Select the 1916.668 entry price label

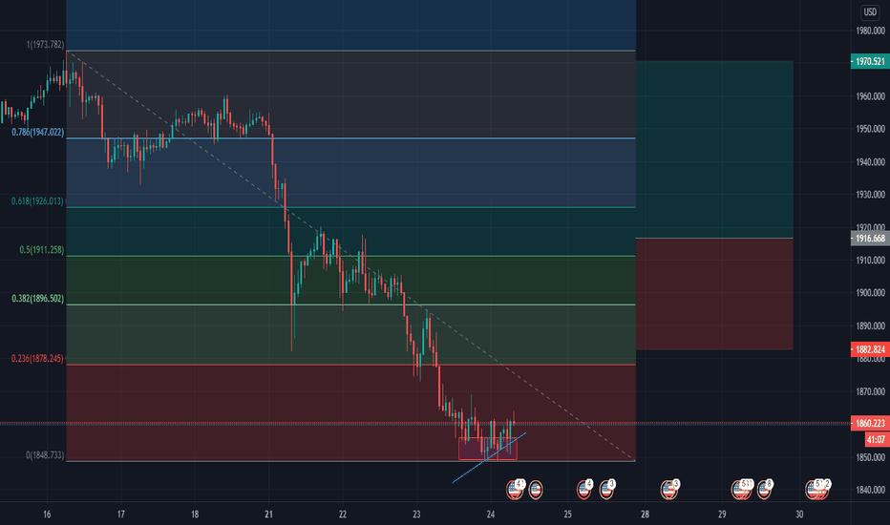pyautogui.click(x=870, y=239)
